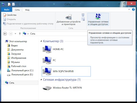
Task: Click the Загрузки folder icon in sidebar
Action: click(x=9, y=54)
